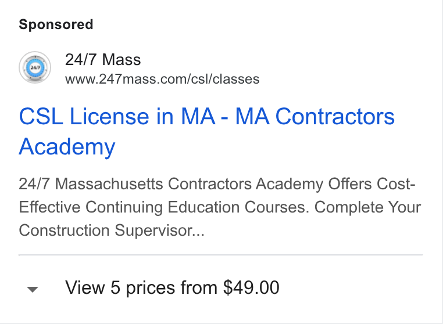
Task: Click MA Contractors in the blue title
Action: [x=315, y=116]
